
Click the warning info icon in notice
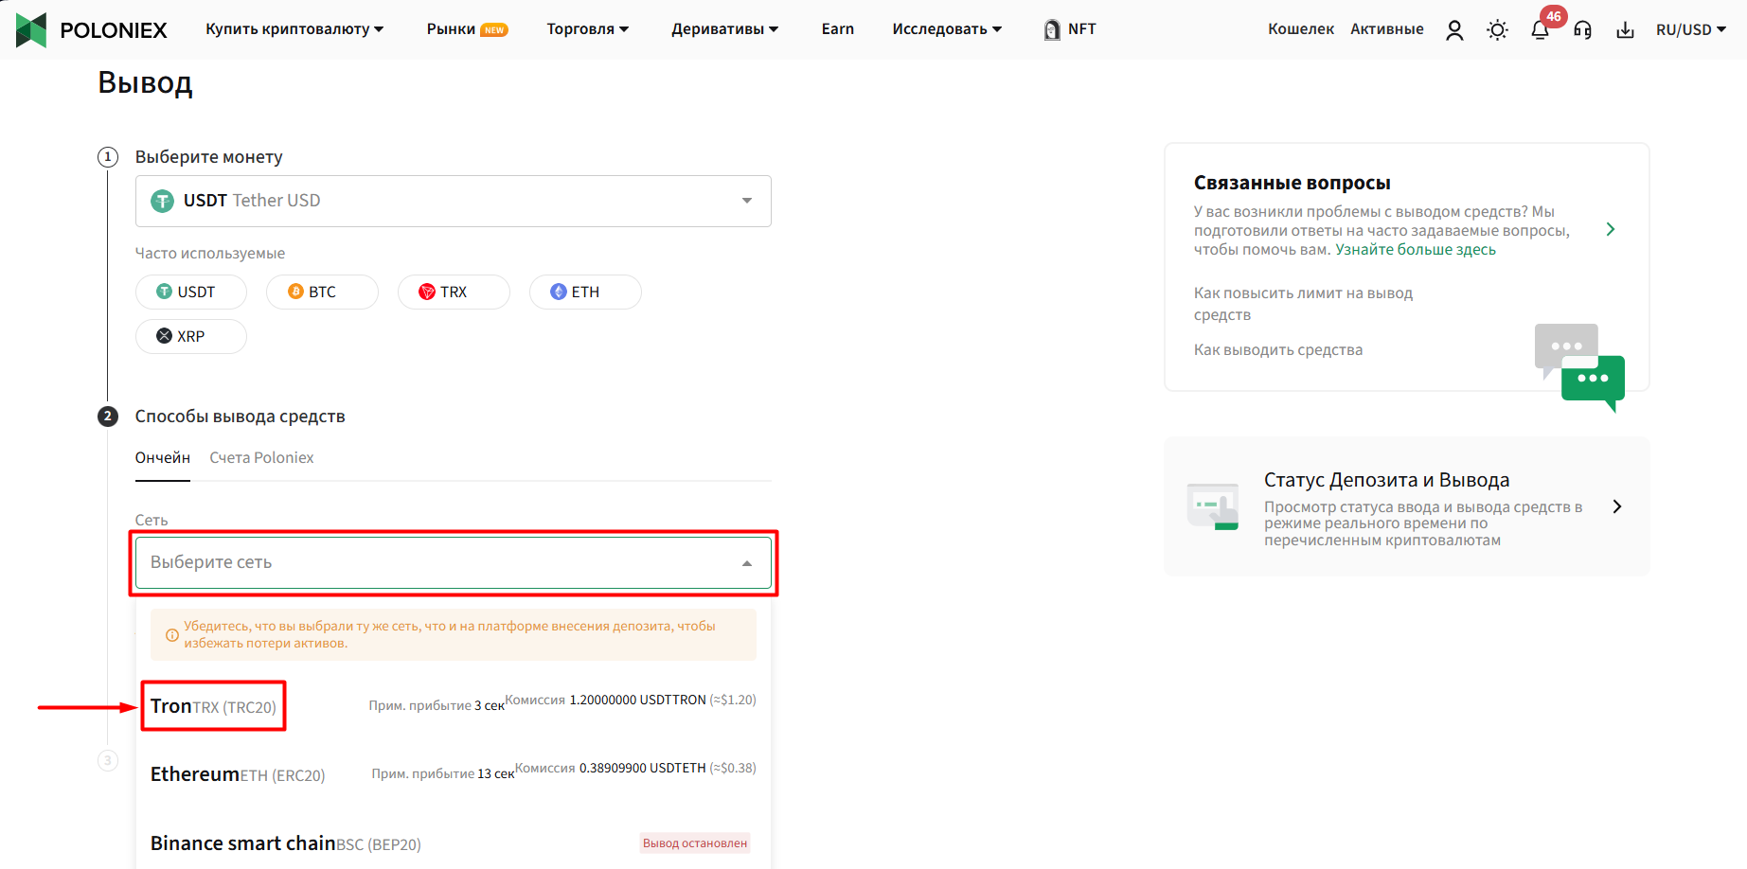coord(172,635)
